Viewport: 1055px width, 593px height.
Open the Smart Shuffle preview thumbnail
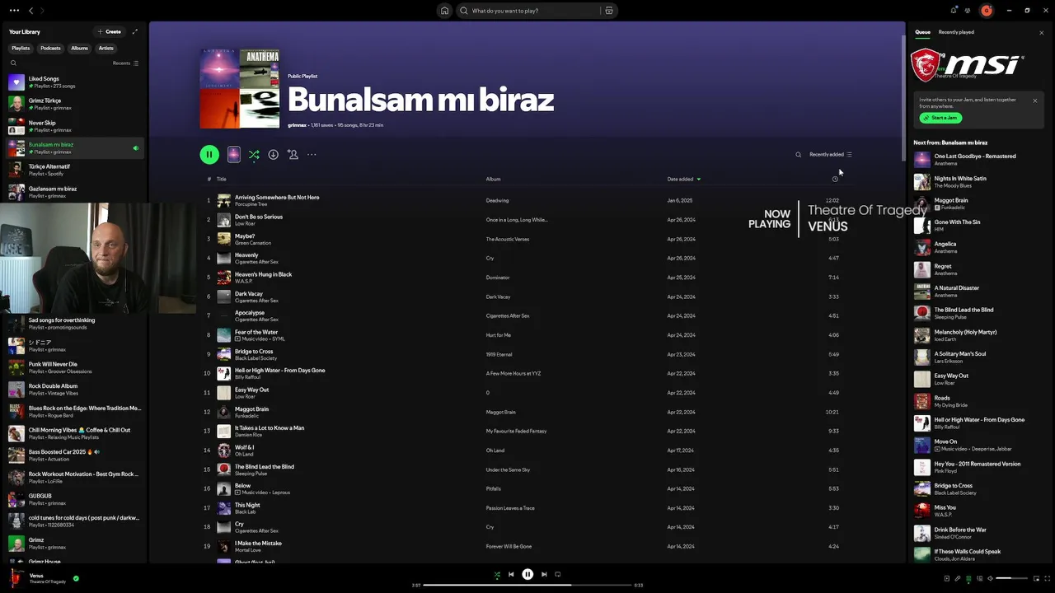234,154
